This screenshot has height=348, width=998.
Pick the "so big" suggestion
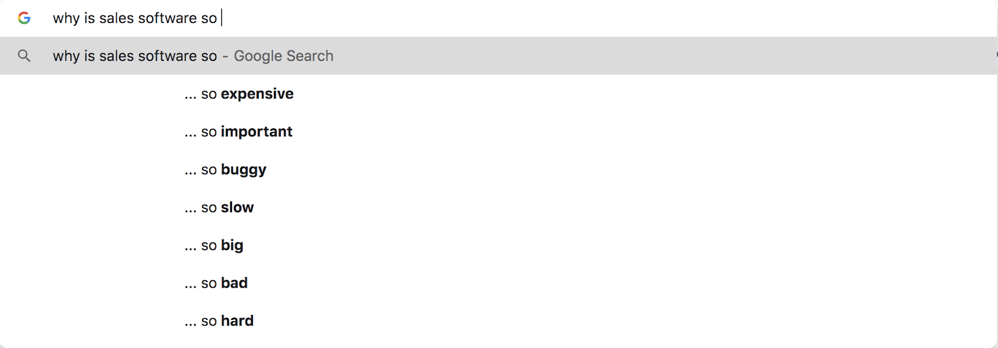click(214, 246)
